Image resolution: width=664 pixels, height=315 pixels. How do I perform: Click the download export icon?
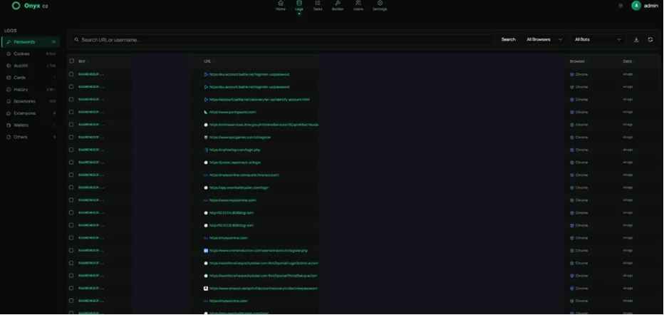point(636,39)
